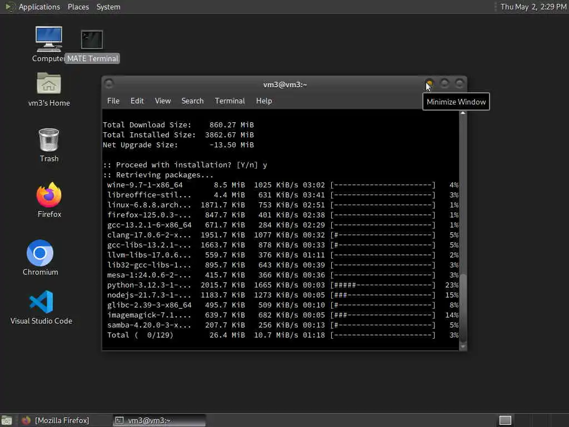569x427 pixels.
Task: Open the System menu
Action: click(x=108, y=7)
